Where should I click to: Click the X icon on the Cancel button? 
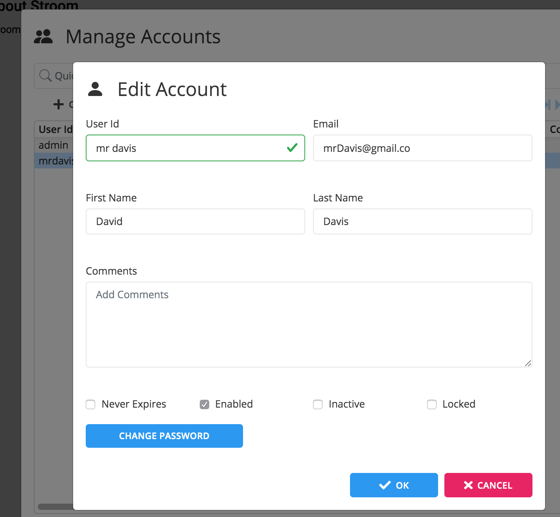click(468, 485)
